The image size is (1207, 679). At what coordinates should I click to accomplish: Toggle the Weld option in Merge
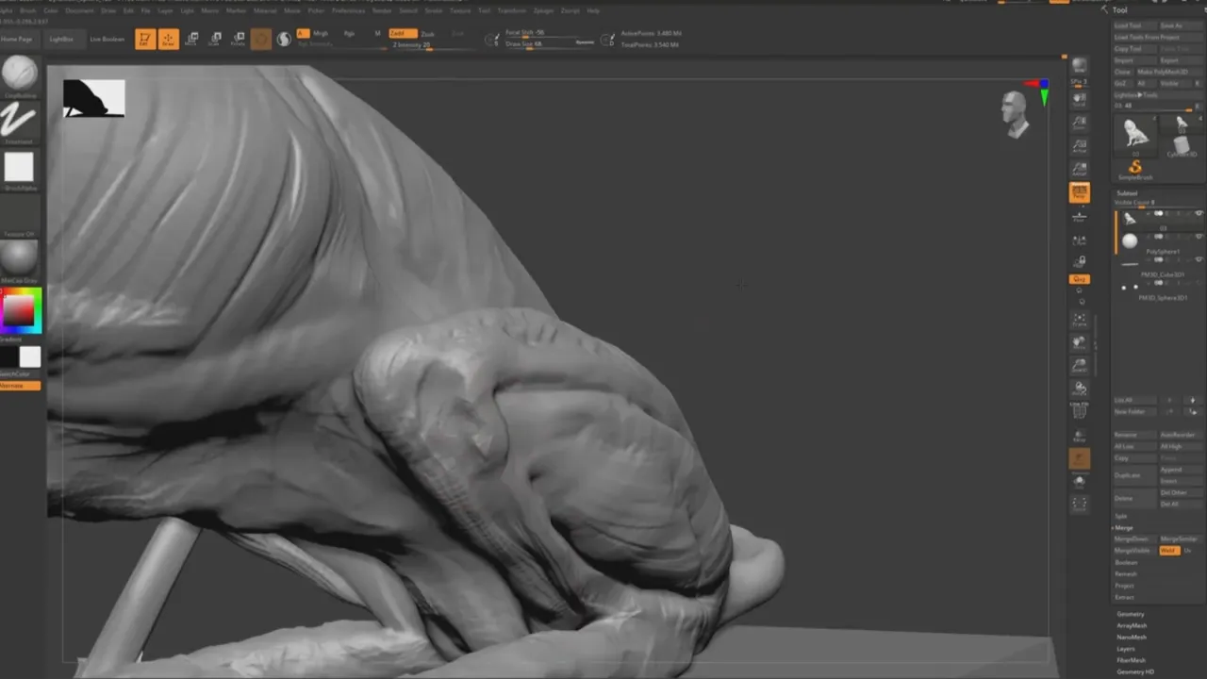(1169, 550)
